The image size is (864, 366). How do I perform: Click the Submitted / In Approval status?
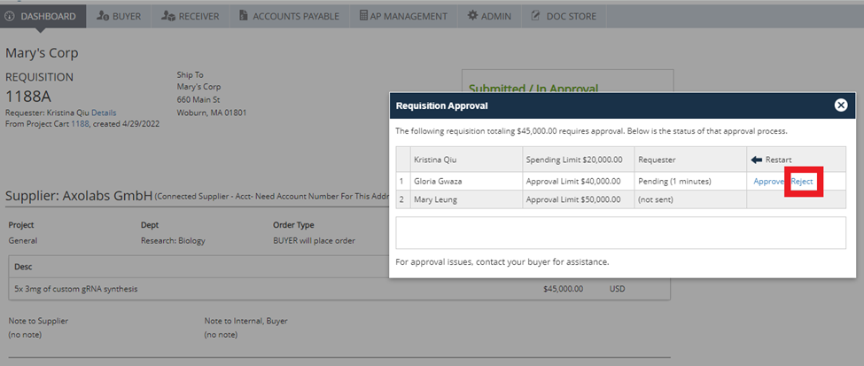click(x=533, y=89)
